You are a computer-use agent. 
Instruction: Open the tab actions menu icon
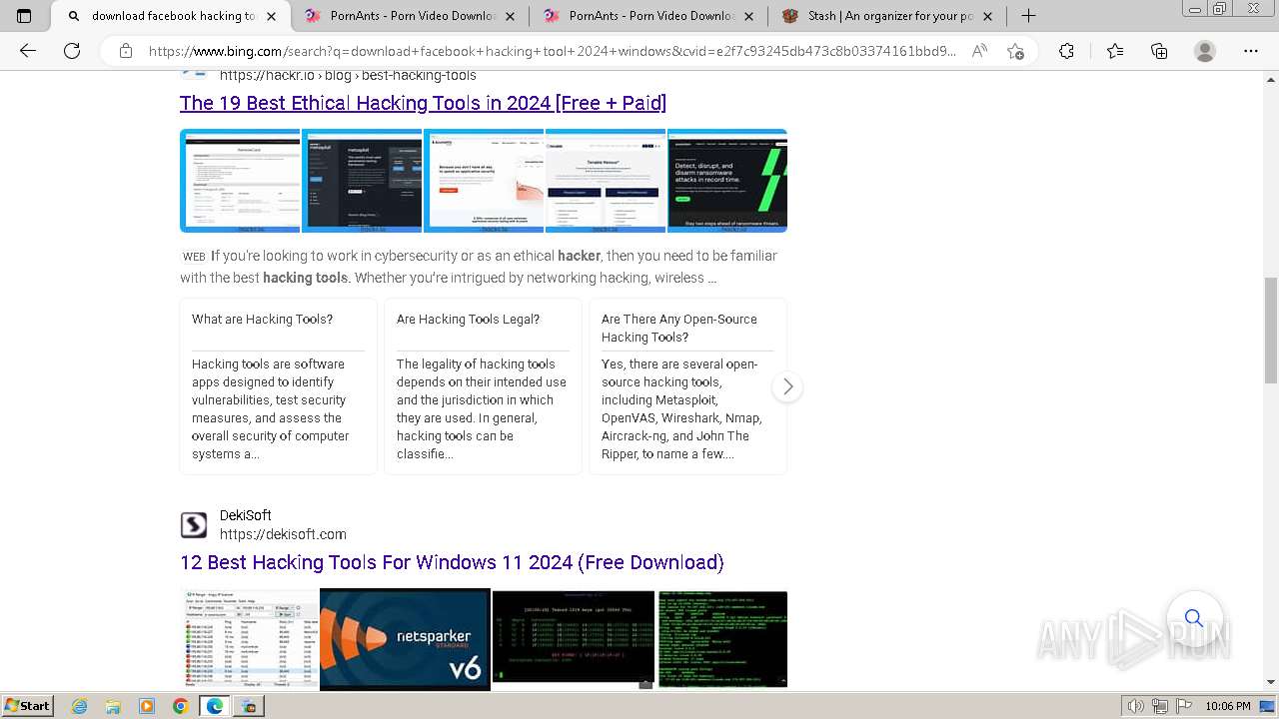click(x=24, y=16)
